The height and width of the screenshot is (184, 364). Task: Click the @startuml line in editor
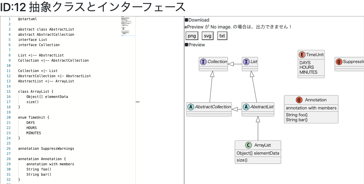27,19
